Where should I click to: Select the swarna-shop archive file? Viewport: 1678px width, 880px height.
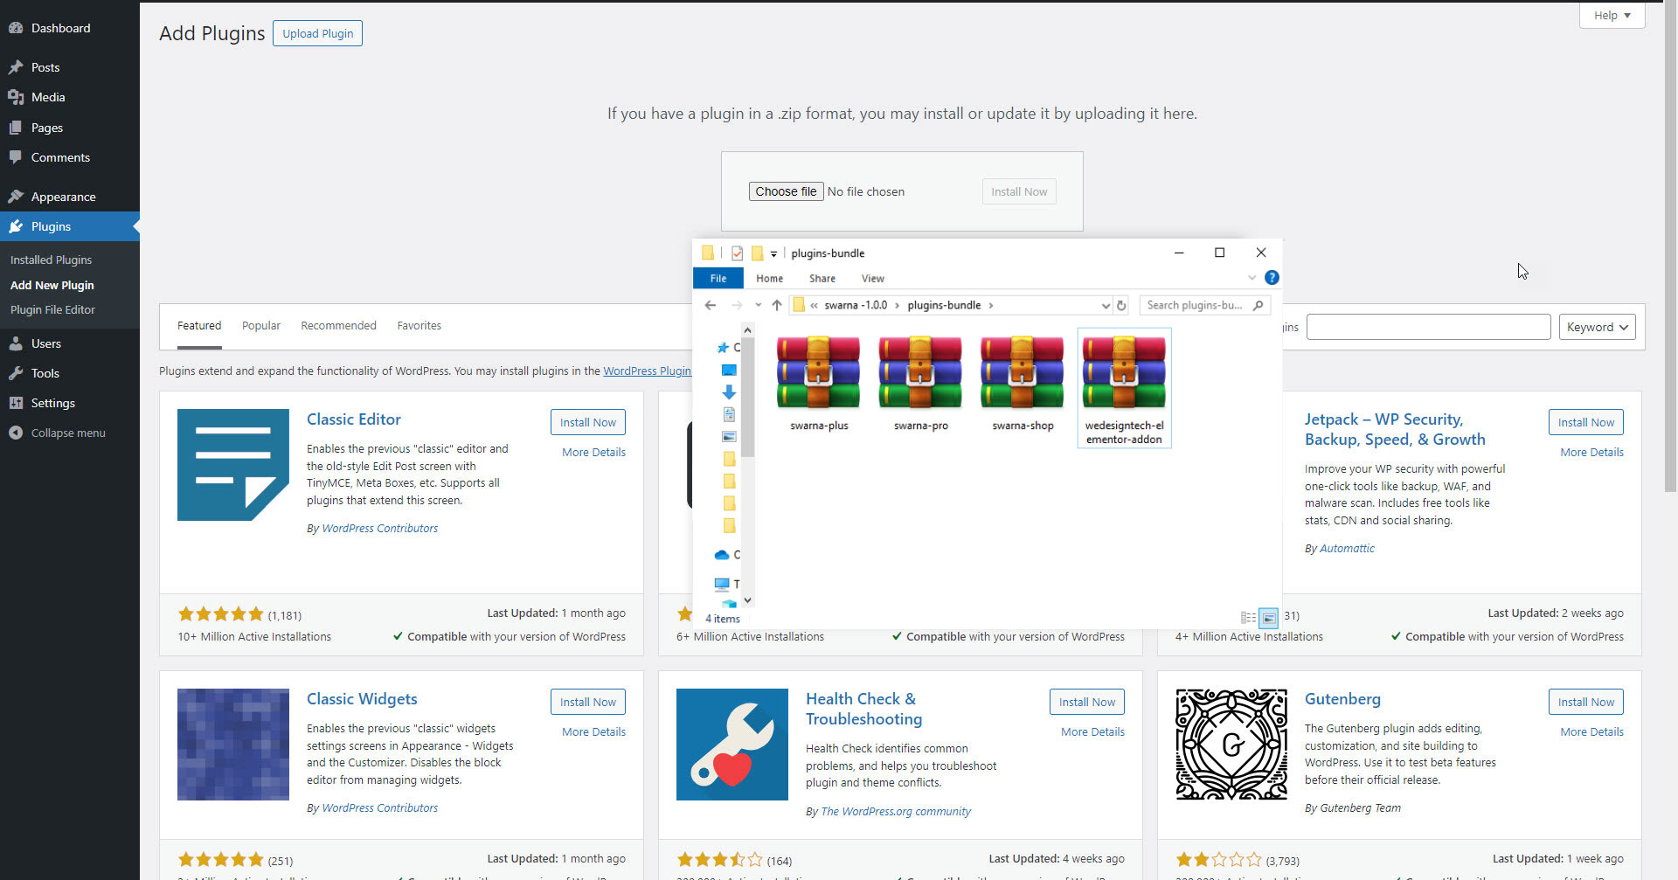[x=1023, y=384]
